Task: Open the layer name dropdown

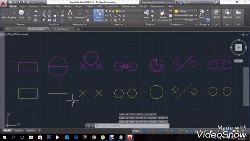Action: [141, 11]
